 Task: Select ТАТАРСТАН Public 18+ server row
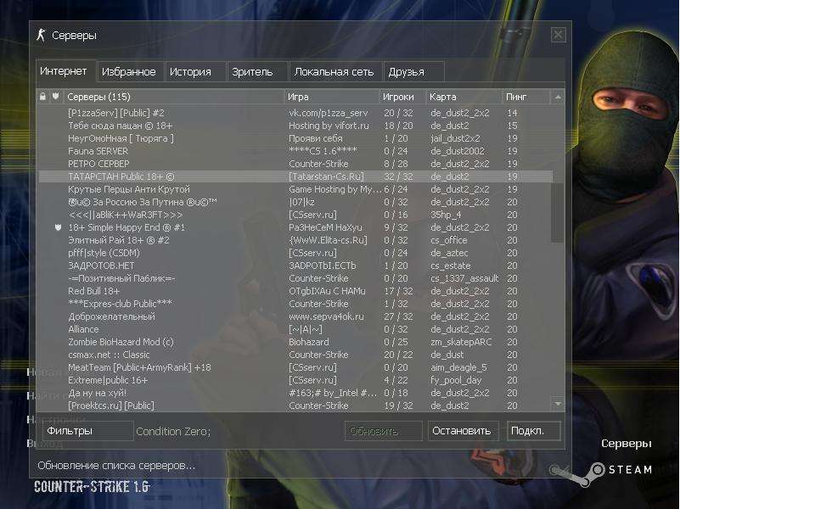(x=295, y=176)
